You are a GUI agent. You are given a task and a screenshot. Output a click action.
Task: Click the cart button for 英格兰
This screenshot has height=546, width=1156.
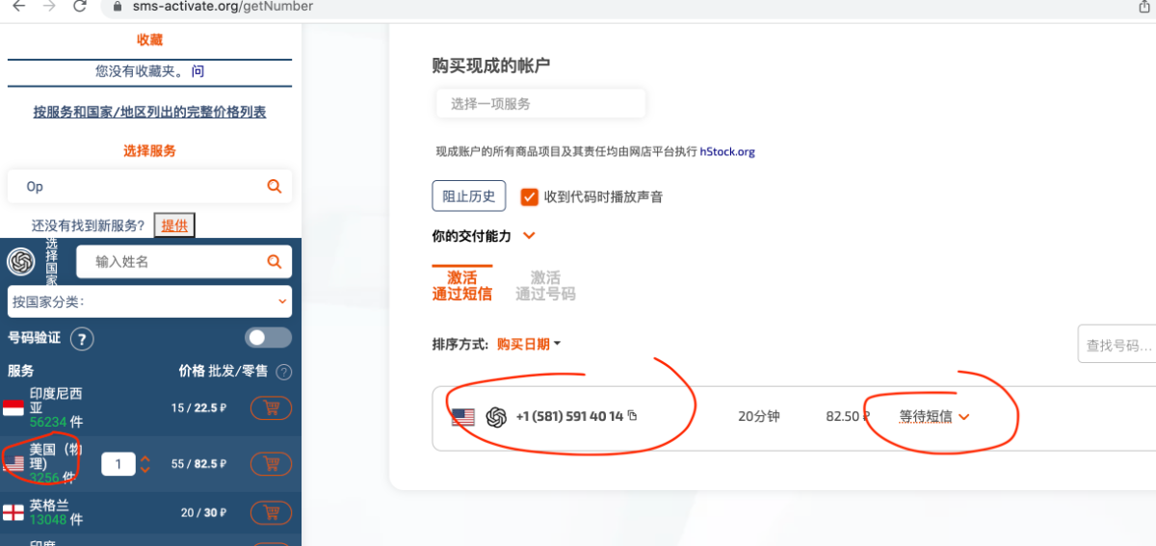click(271, 513)
